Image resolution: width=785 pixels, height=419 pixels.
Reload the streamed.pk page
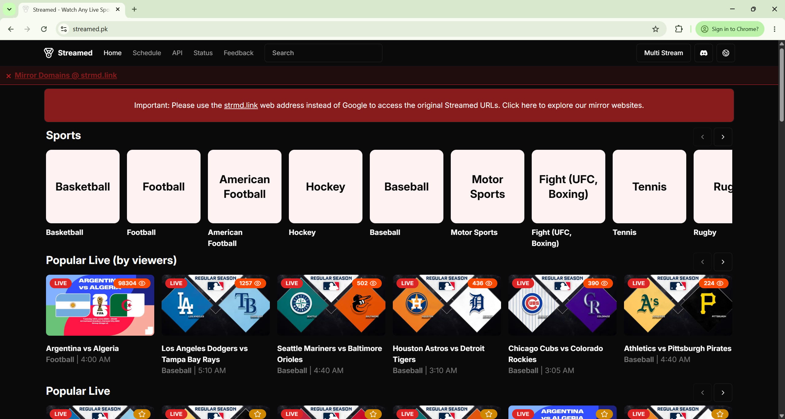(x=44, y=29)
